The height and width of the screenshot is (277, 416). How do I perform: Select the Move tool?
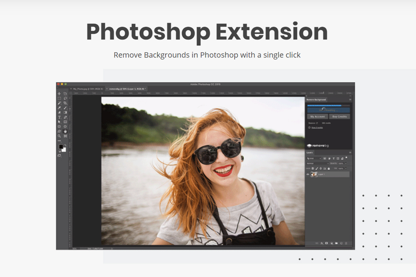point(59,93)
